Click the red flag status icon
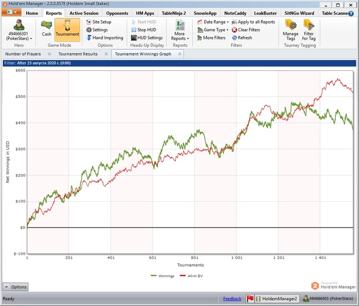Image resolution: width=359 pixels, height=306 pixels. [x=250, y=298]
